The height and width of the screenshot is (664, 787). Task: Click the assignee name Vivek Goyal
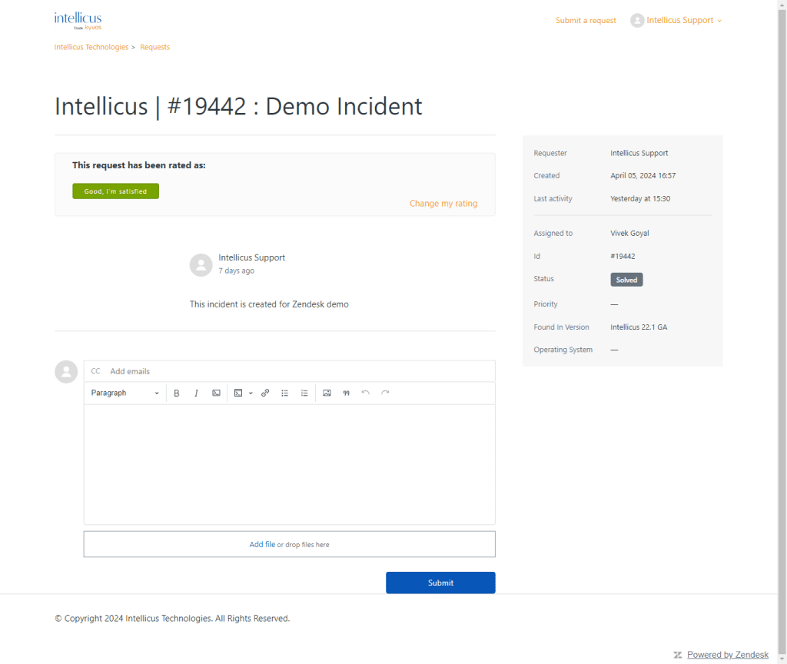pyautogui.click(x=629, y=234)
